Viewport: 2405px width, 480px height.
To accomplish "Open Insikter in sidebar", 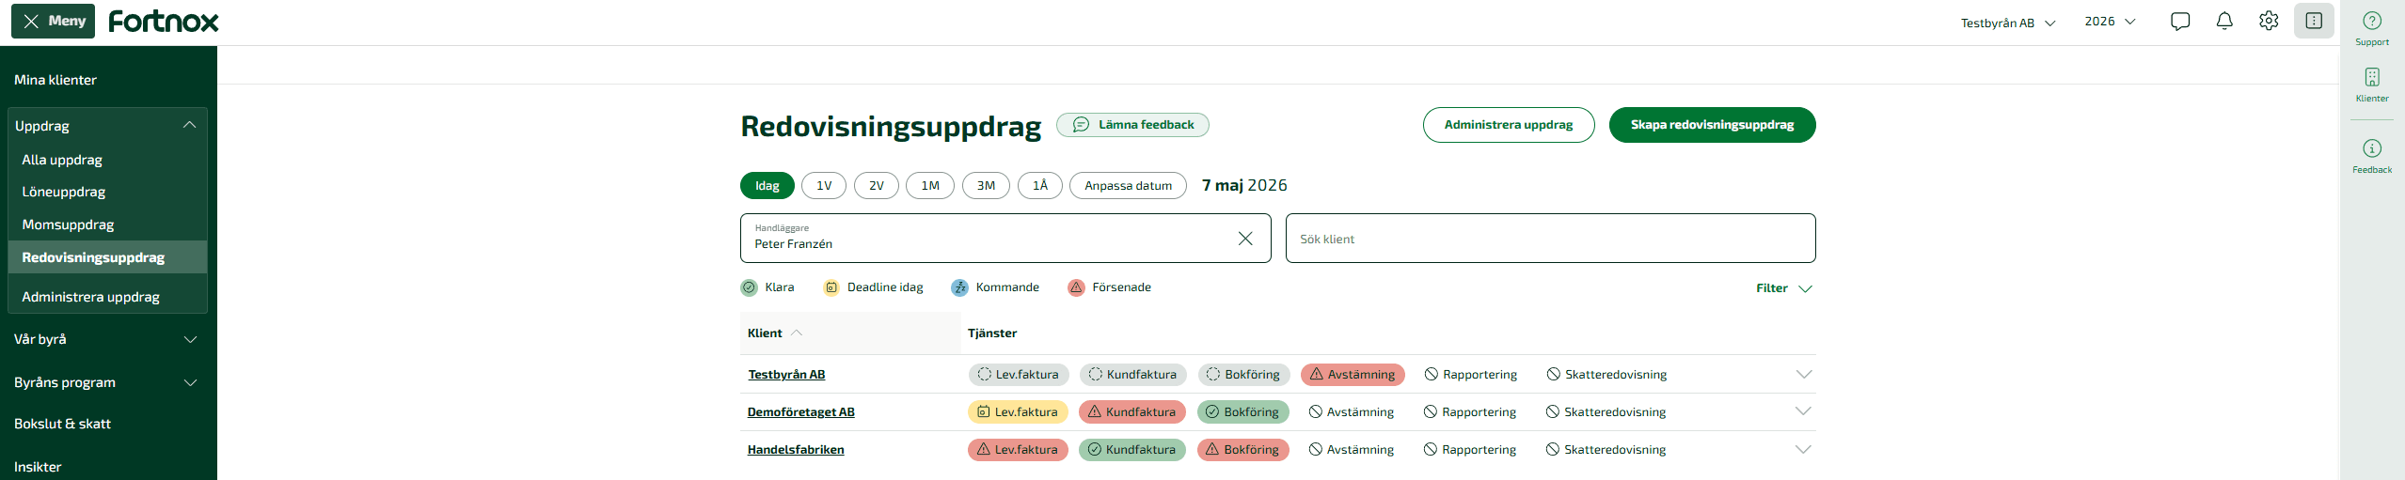I will tap(38, 467).
